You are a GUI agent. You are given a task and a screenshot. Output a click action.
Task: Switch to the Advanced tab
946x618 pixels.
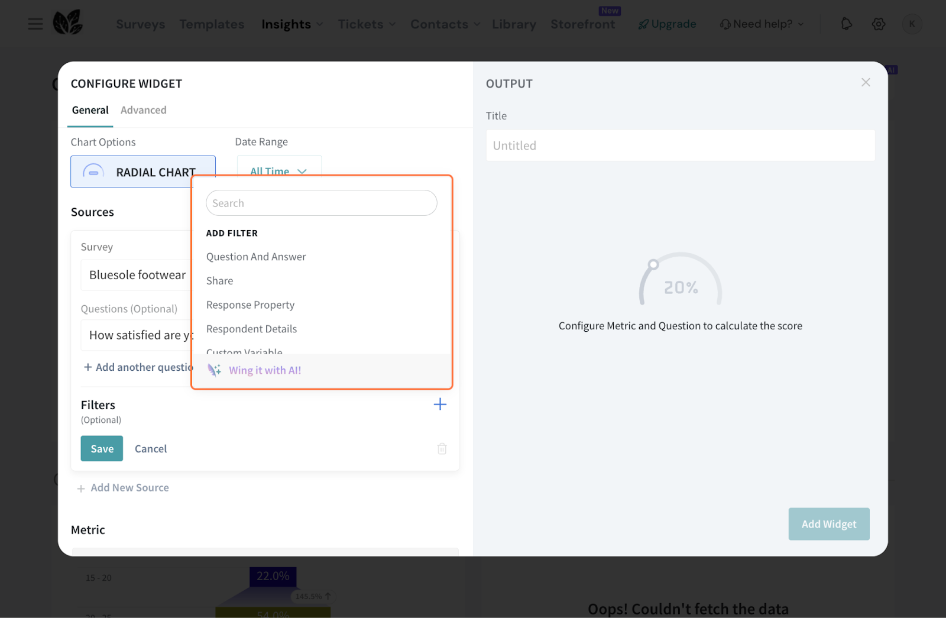pyautogui.click(x=143, y=110)
